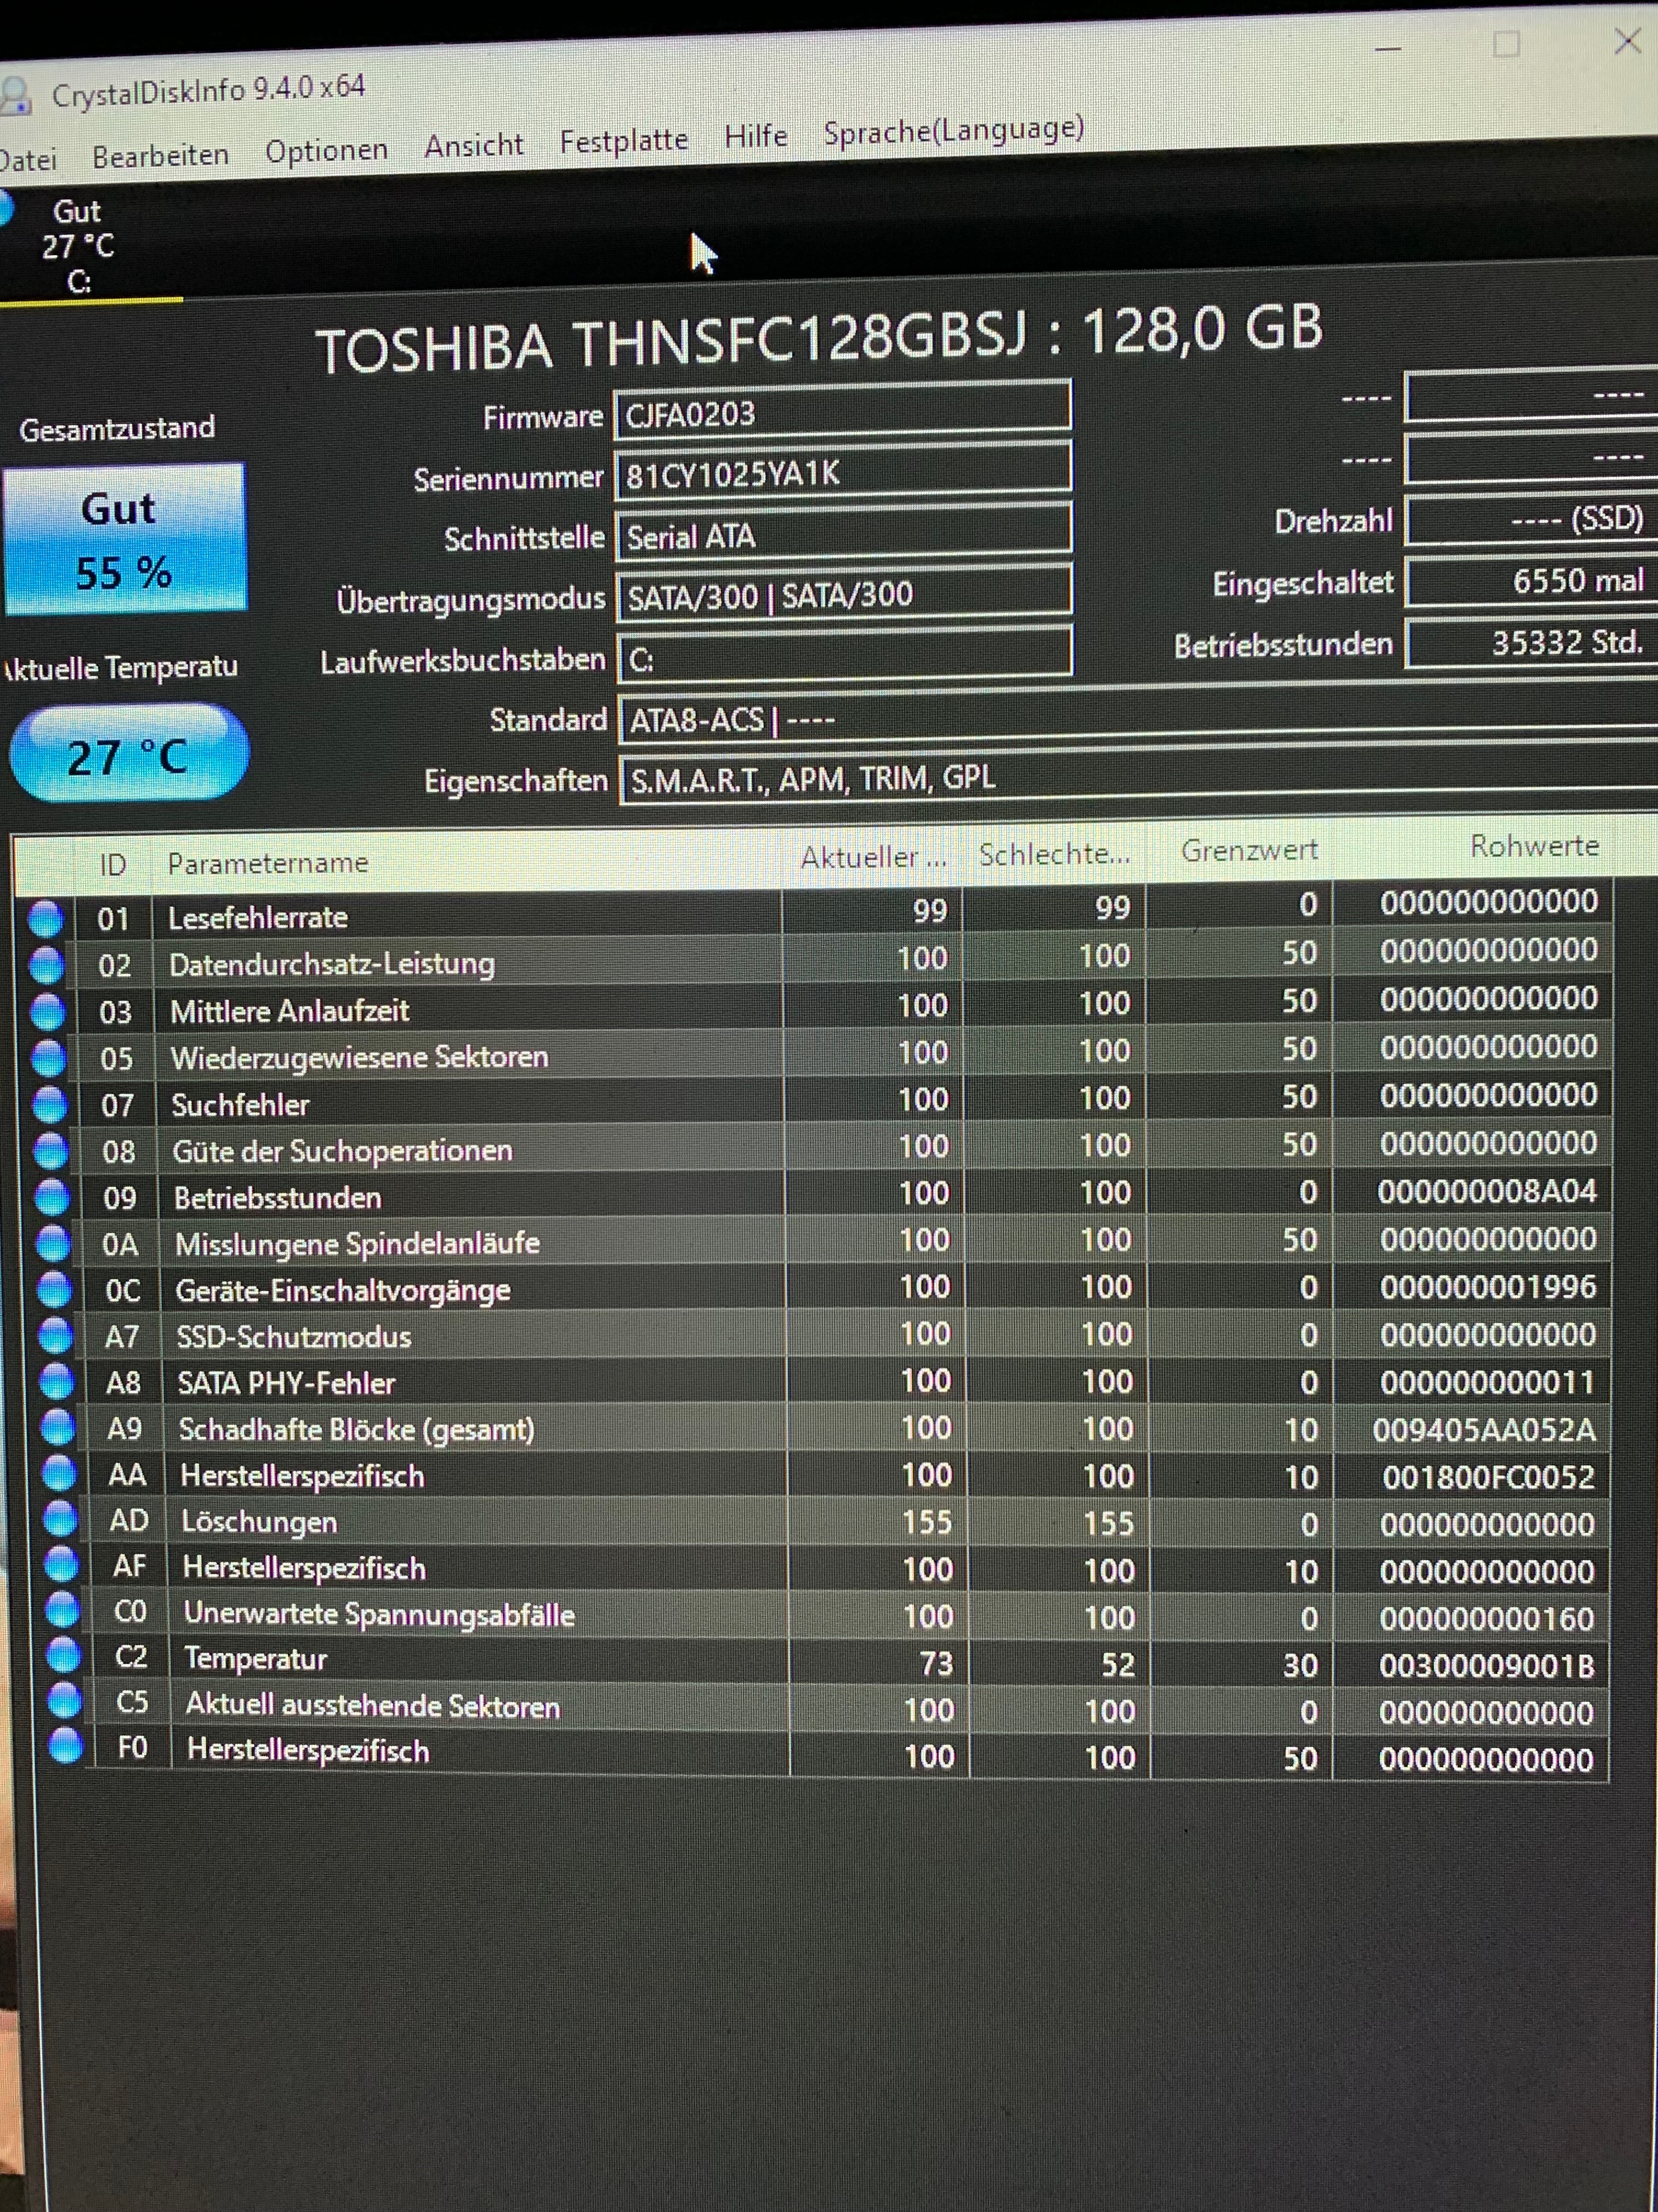1658x2212 pixels.
Task: Click the blue status orb for Lesefehlerrate
Action: pos(45,918)
